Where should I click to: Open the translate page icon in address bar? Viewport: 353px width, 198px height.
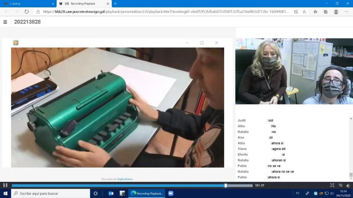[x=296, y=12]
